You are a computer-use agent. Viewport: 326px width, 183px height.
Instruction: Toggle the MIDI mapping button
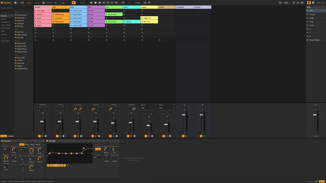(x=286, y=3)
